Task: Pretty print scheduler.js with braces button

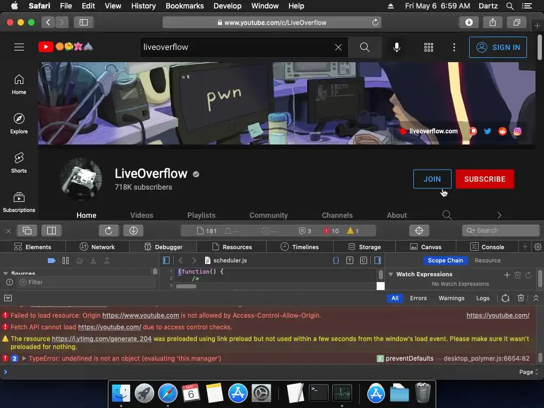Action: [x=336, y=260]
